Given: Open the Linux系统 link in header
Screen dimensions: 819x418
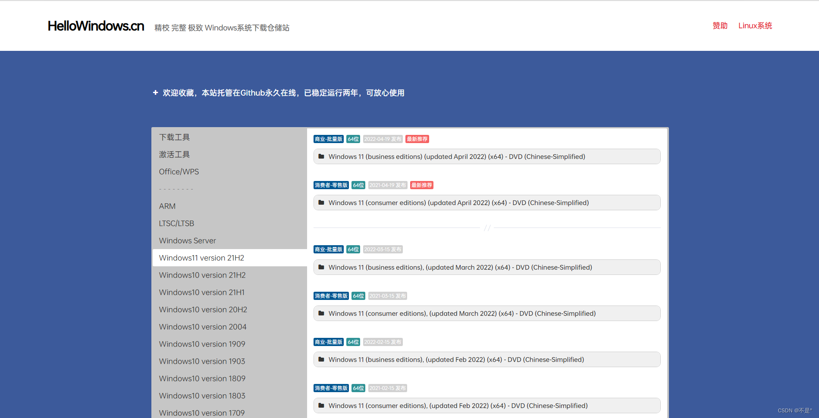Looking at the screenshot, I should [x=755, y=26].
